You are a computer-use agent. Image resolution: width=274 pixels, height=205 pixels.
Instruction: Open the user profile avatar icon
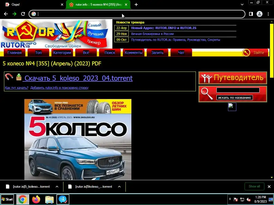coord(260,14)
